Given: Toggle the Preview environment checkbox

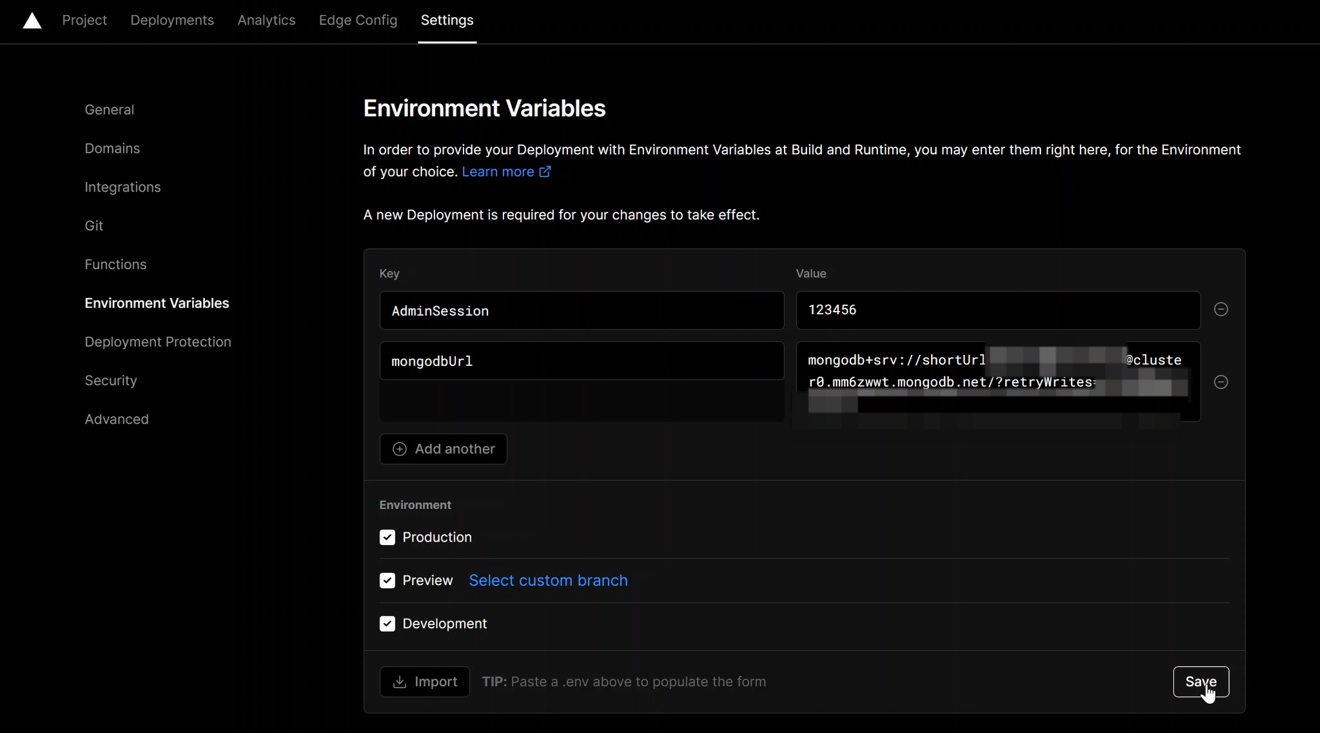Looking at the screenshot, I should pos(388,581).
